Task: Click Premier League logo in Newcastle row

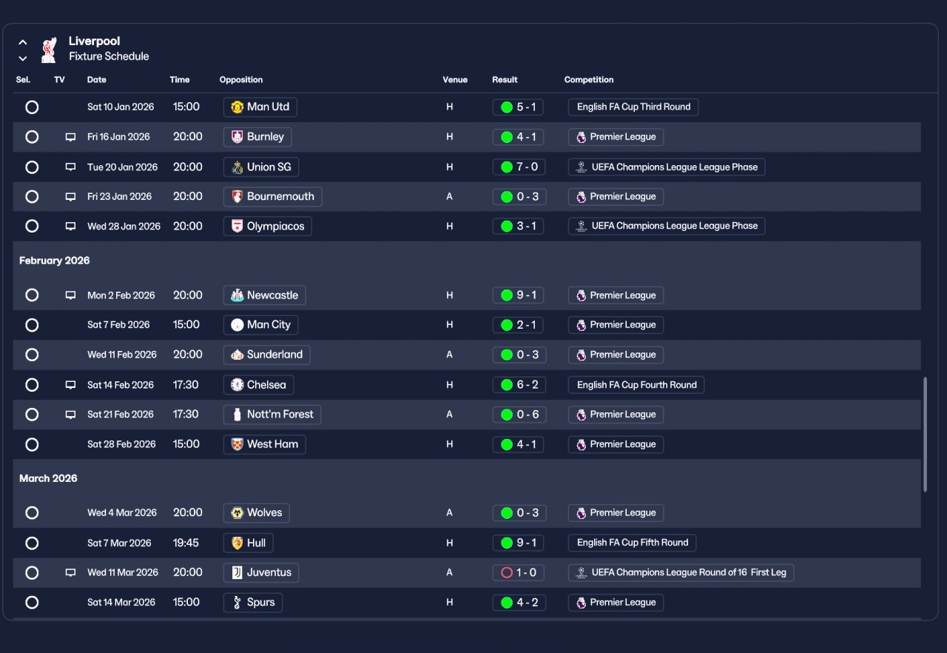Action: tap(581, 295)
